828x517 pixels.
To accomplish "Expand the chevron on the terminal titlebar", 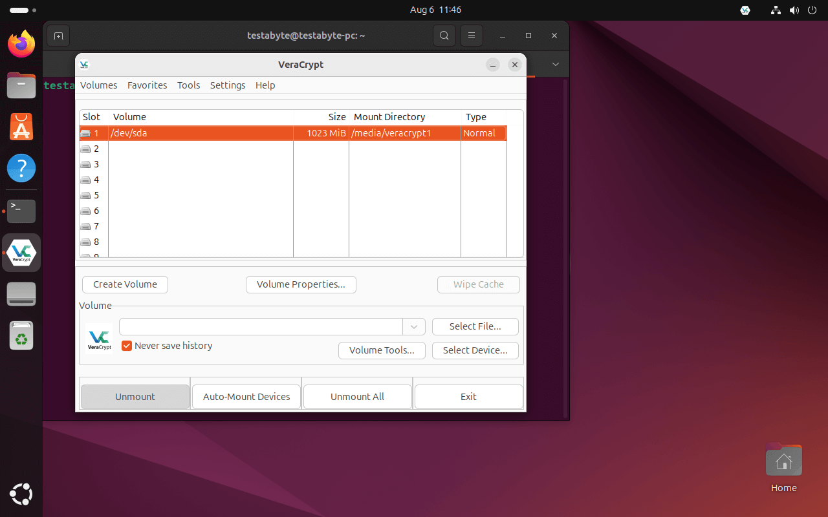I will click(x=555, y=65).
